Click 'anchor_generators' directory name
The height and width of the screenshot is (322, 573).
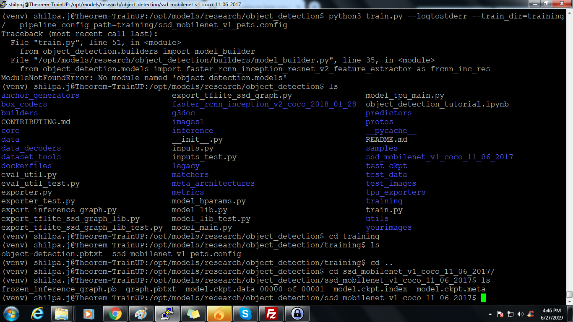(40, 96)
